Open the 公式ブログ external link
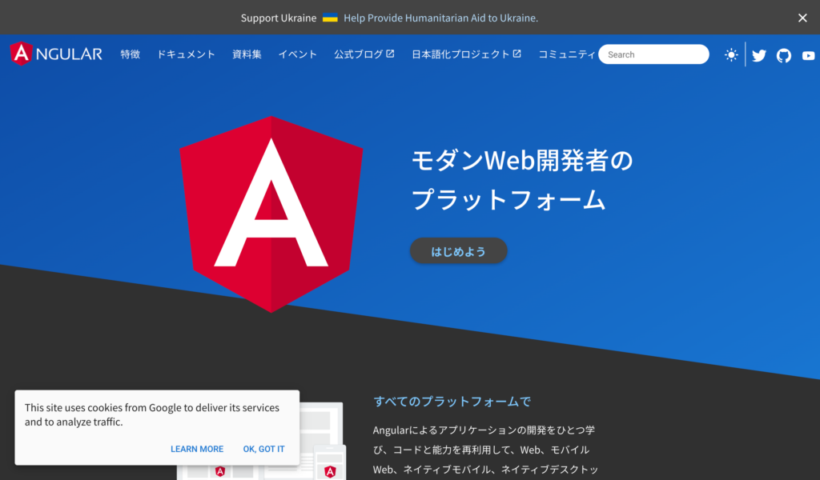This screenshot has width=820, height=480. point(364,54)
